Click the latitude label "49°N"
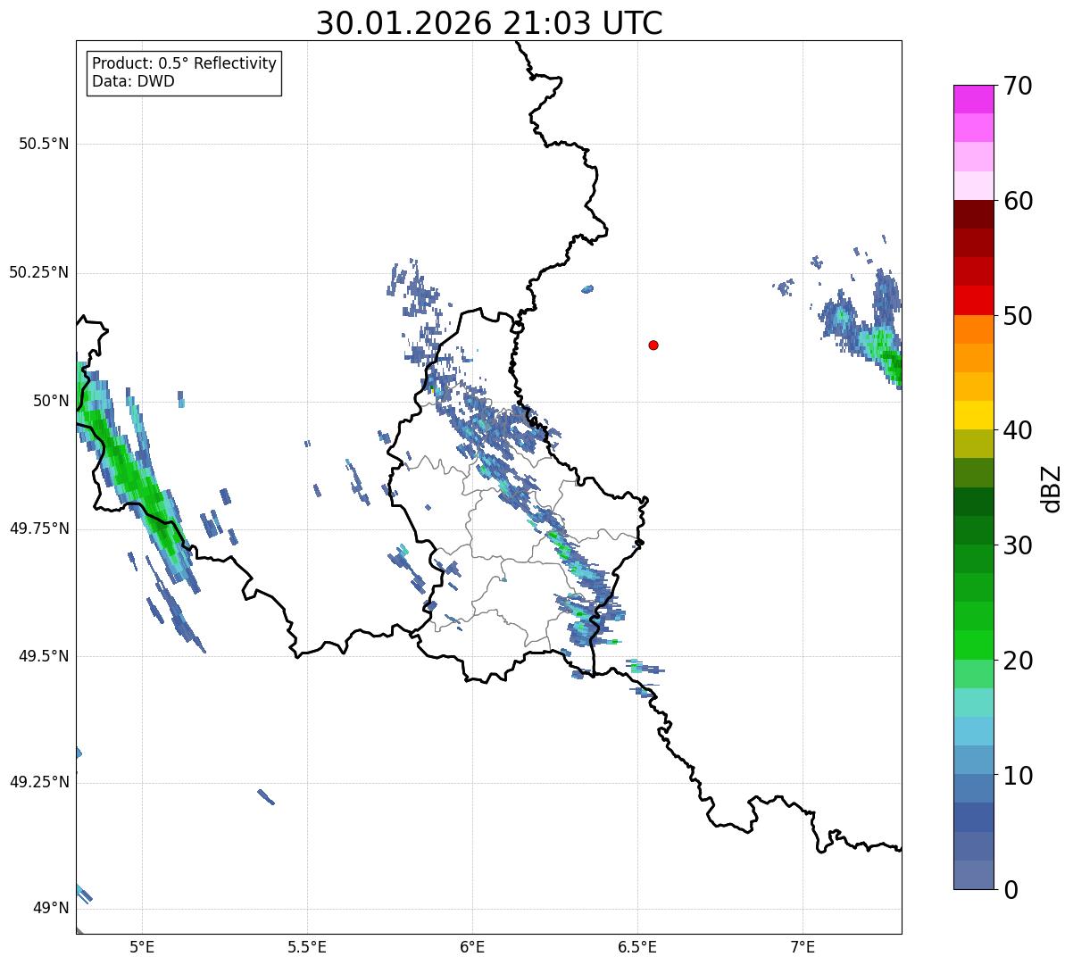This screenshot has width=1073, height=965. coord(52,909)
